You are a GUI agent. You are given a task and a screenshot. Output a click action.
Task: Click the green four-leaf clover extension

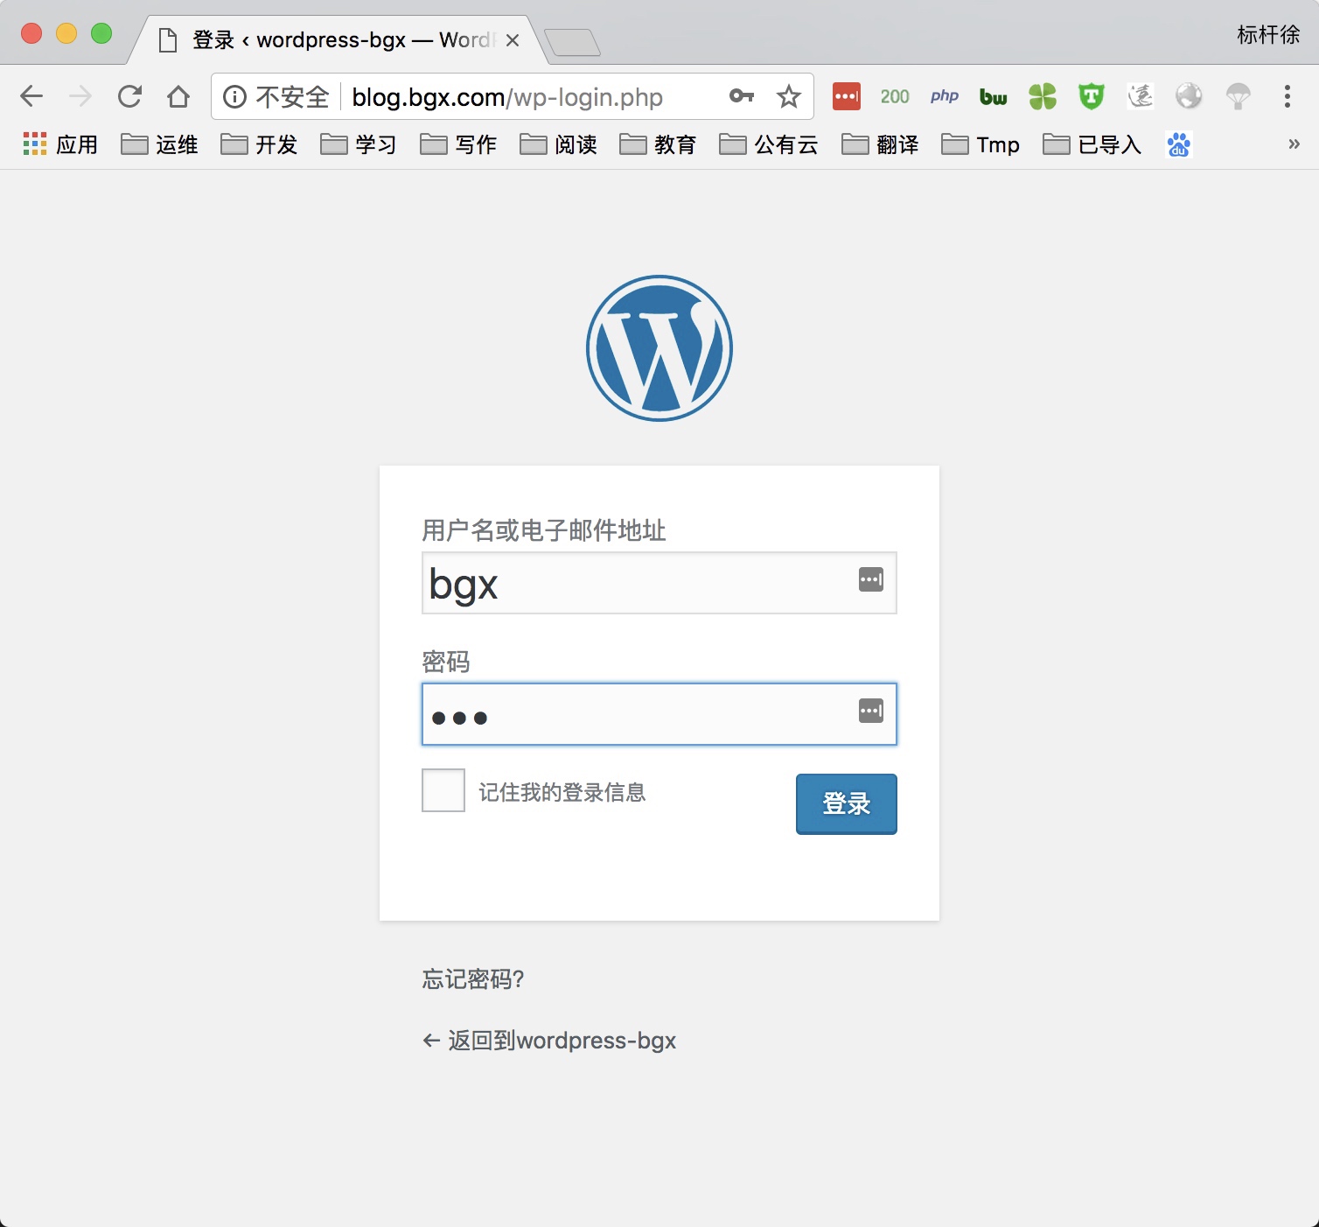point(1043,96)
